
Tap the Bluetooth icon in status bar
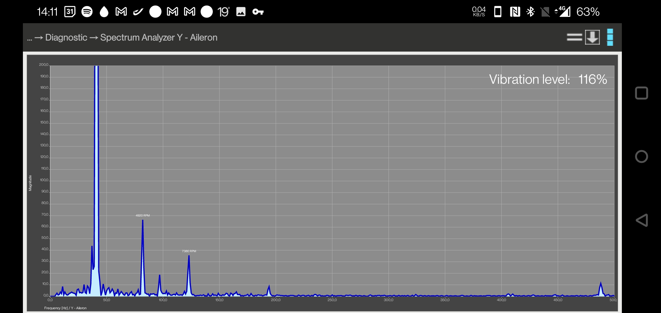click(530, 12)
